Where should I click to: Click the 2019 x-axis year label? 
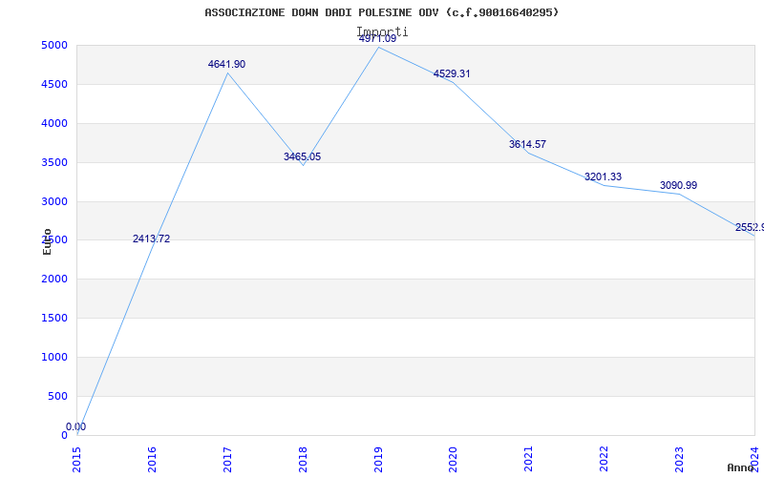click(x=378, y=459)
